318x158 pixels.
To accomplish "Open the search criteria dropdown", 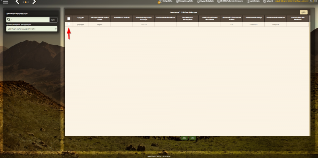I will (32, 29).
